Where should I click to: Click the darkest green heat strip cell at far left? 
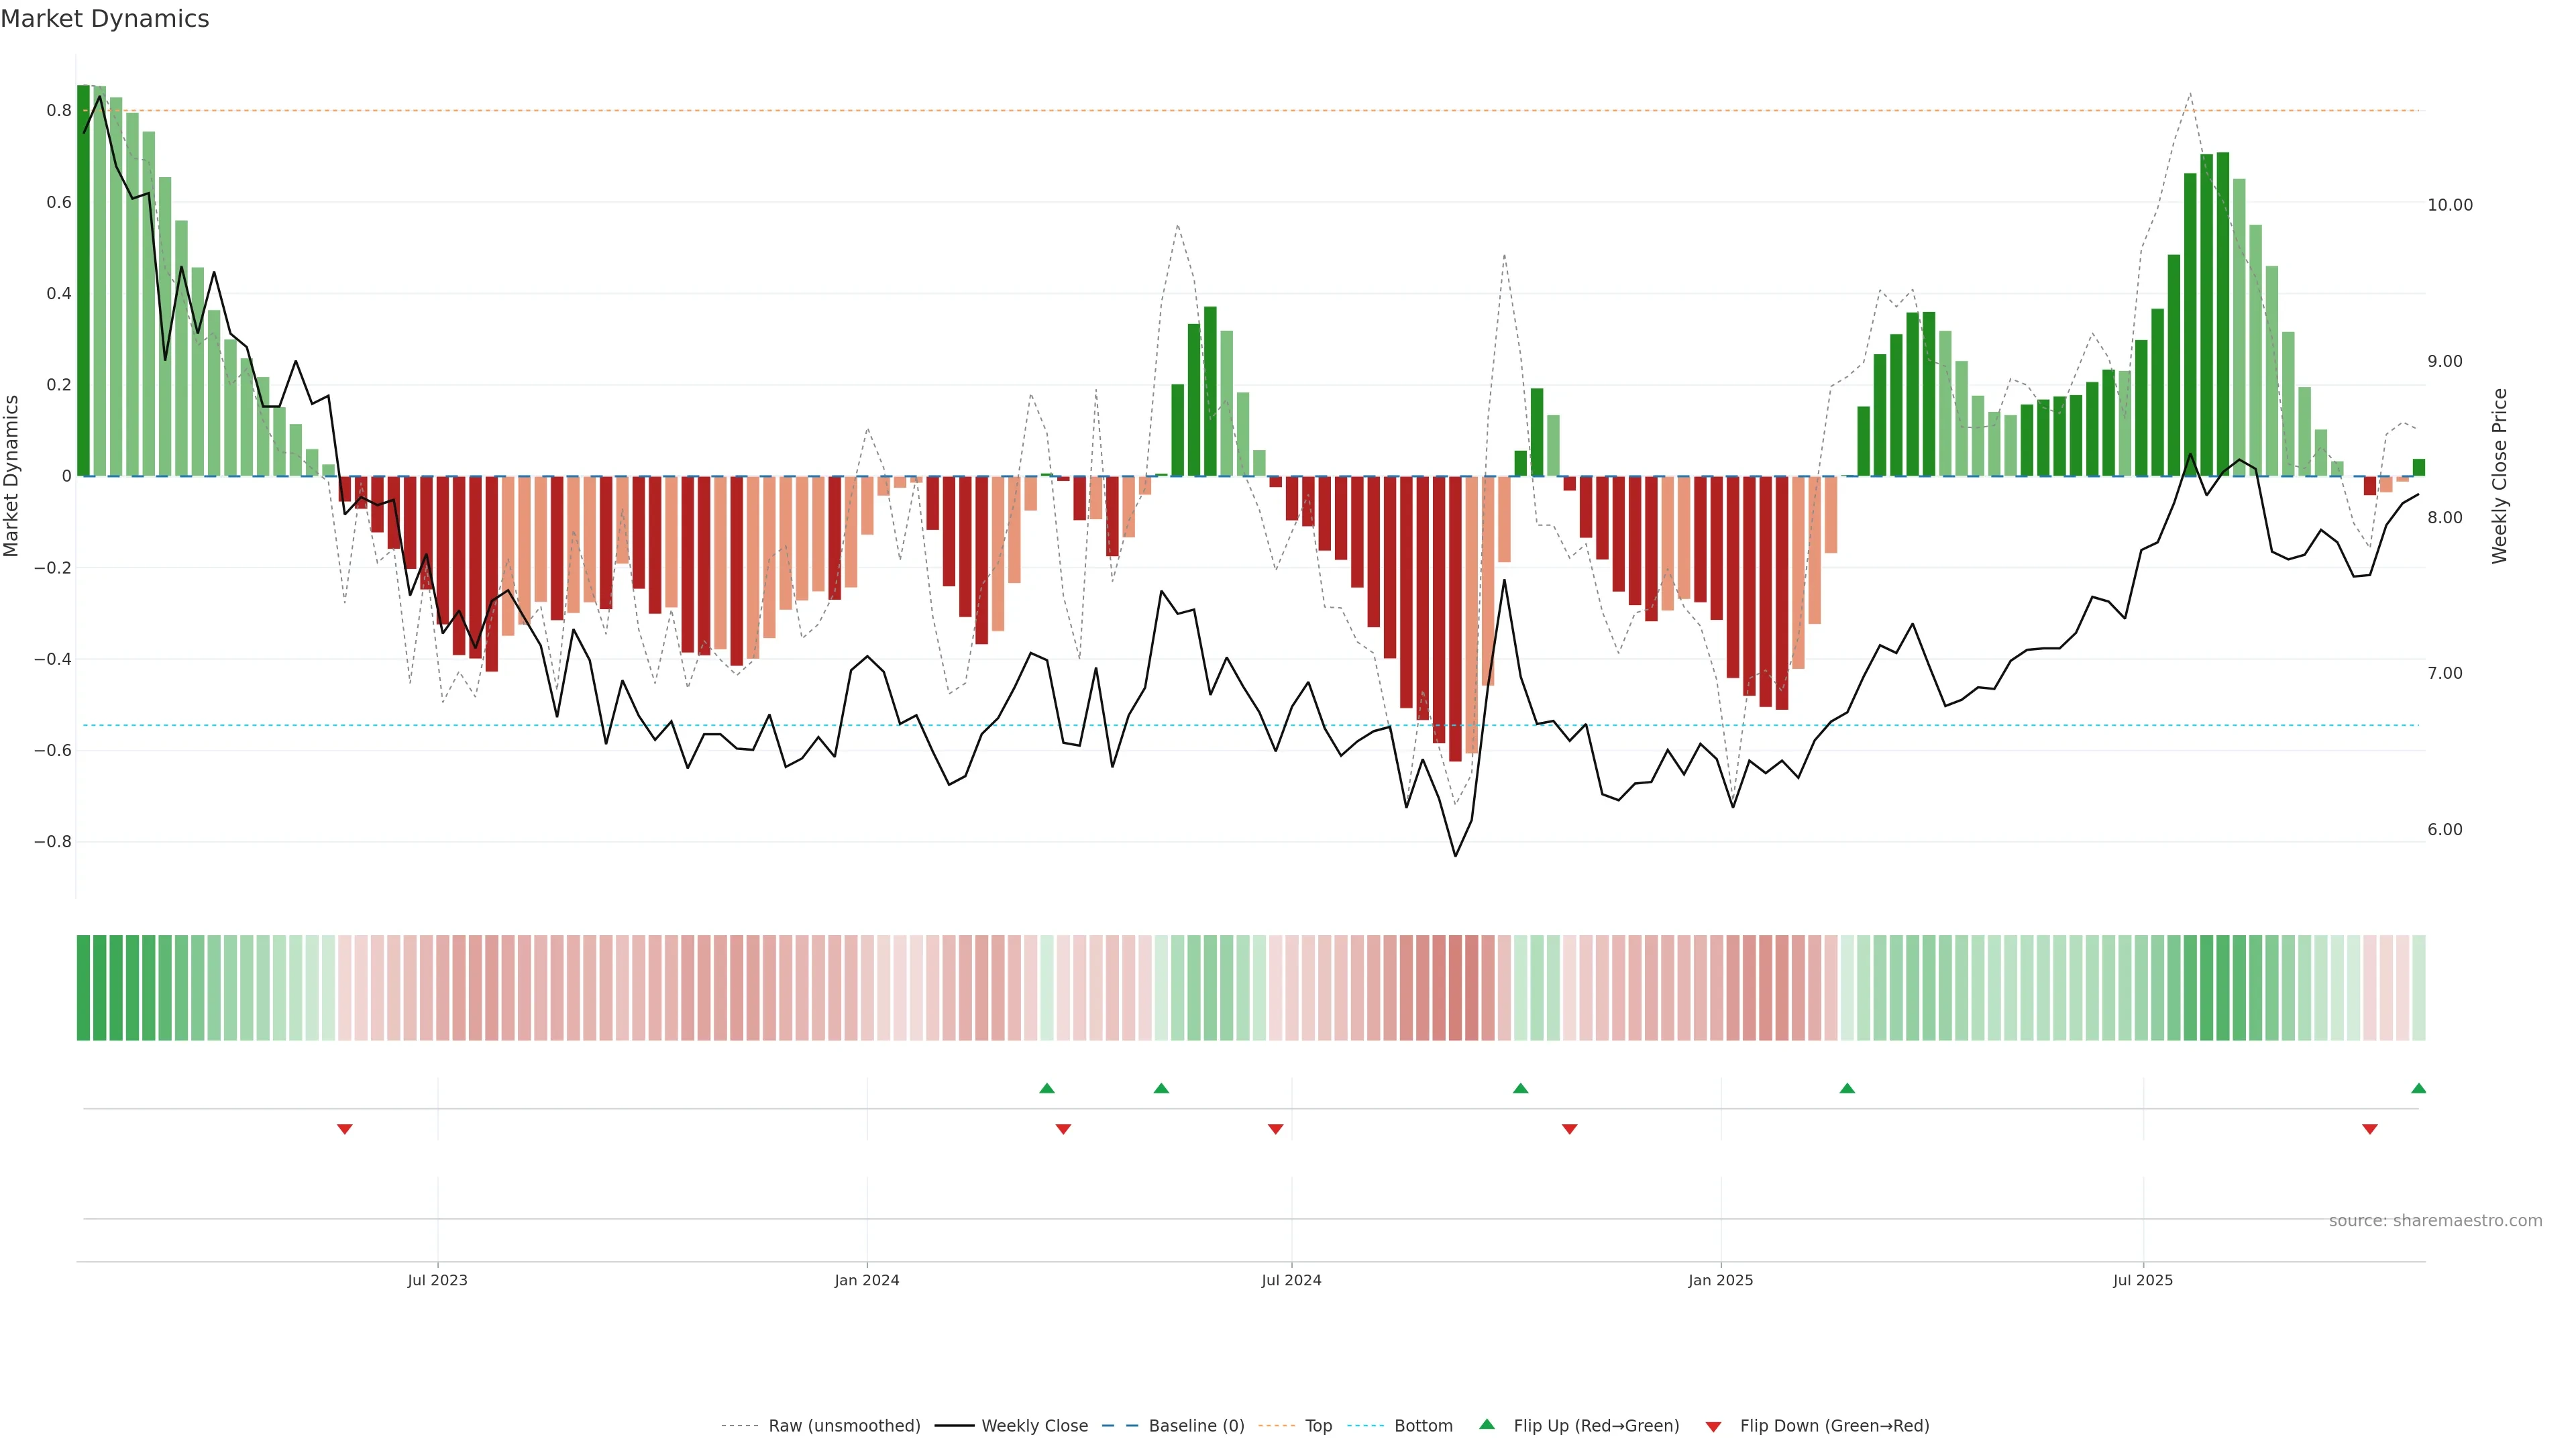click(x=83, y=987)
